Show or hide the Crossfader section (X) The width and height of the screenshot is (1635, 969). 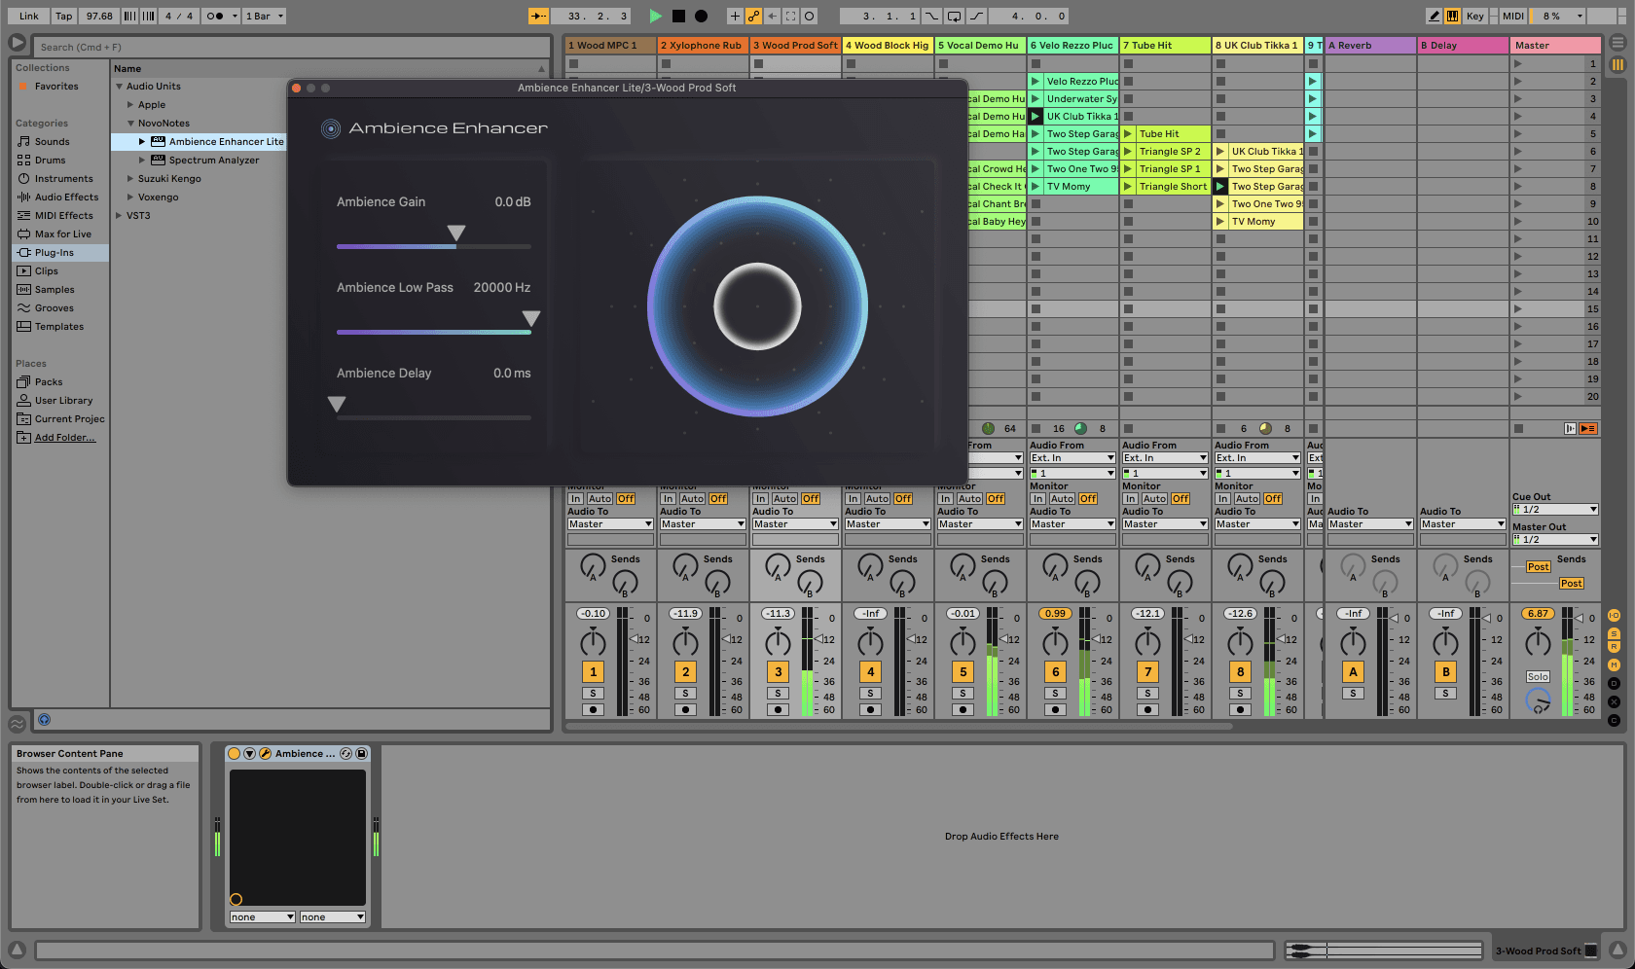tap(1614, 701)
